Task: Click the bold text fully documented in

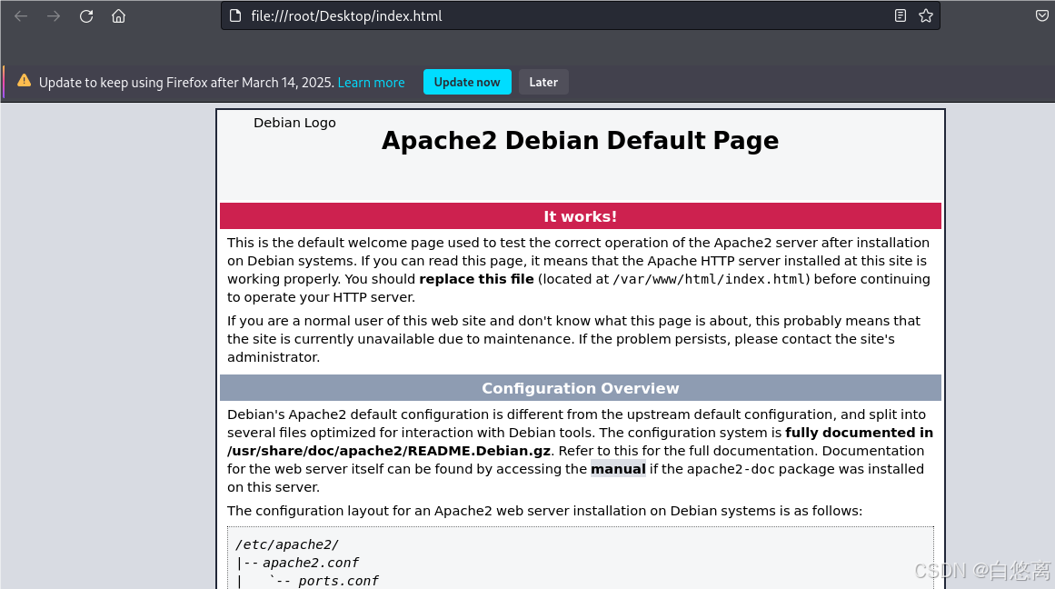Action: coord(860,432)
